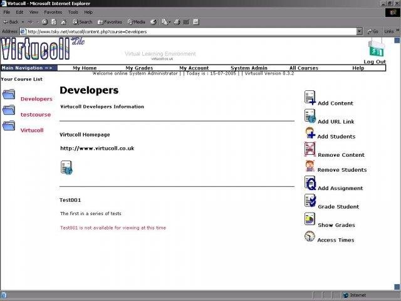
Task: Click the Virtucoll Homepage URL link icon
Action: pos(66,167)
